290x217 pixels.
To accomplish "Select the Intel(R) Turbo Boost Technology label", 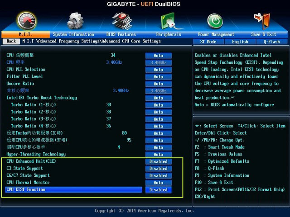I will (x=42, y=98).
